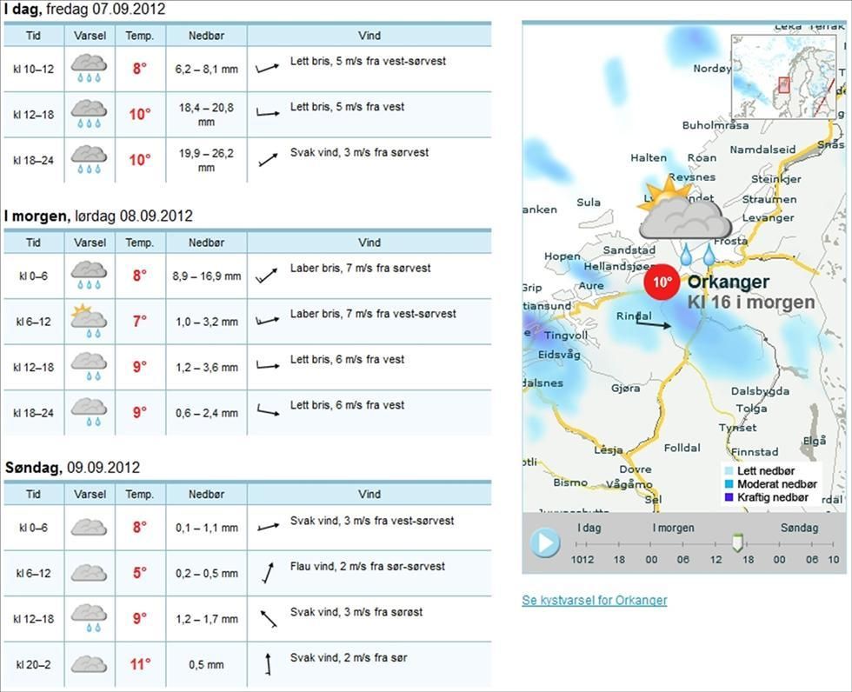
Task: Click the timeline slider handle near 18
Action: pyautogui.click(x=736, y=543)
